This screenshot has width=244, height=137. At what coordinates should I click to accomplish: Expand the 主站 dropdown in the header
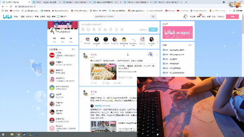16,17
